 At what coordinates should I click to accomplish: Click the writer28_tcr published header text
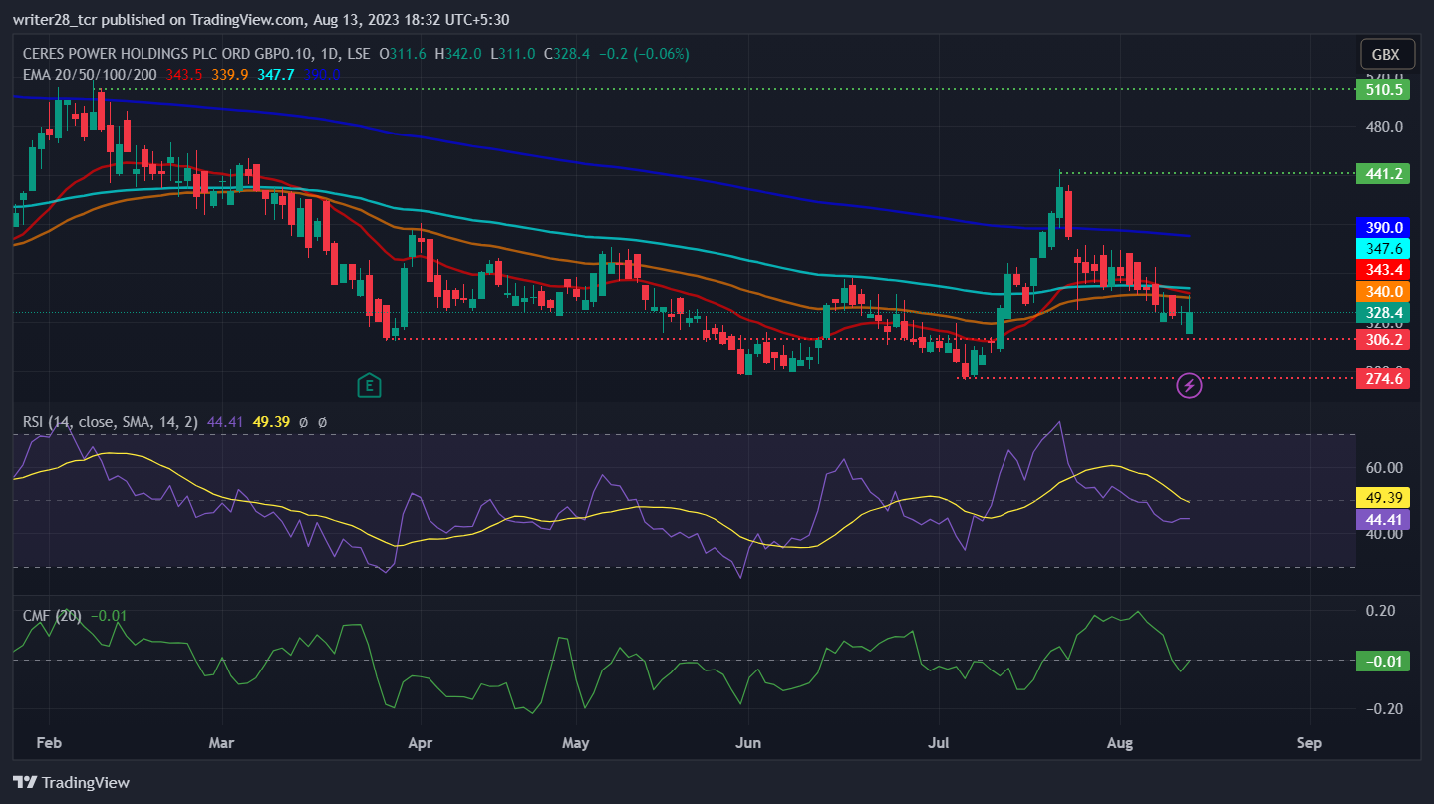coord(261,19)
